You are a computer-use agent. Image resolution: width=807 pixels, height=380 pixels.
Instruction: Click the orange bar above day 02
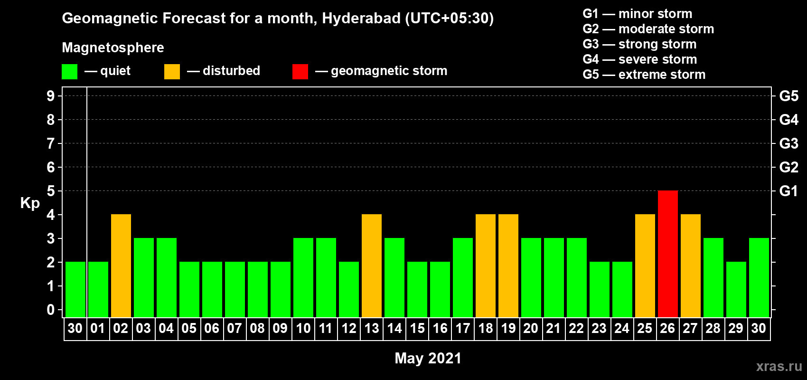click(x=121, y=266)
